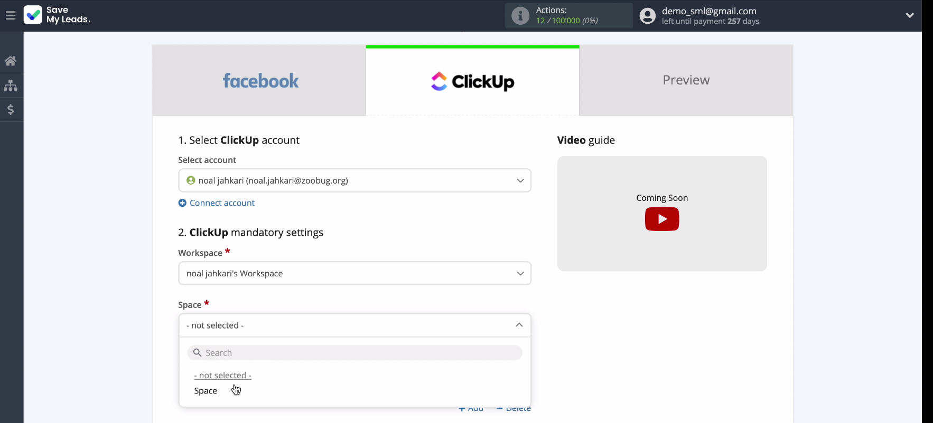Screen dimensions: 933x423
Task: Open the Select account dropdown
Action: [354, 180]
